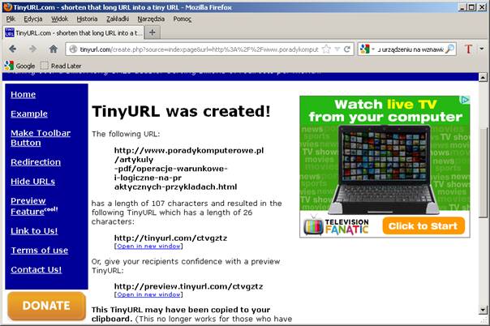Follow the Home sidebar link
The width and height of the screenshot is (490, 326).
point(24,94)
